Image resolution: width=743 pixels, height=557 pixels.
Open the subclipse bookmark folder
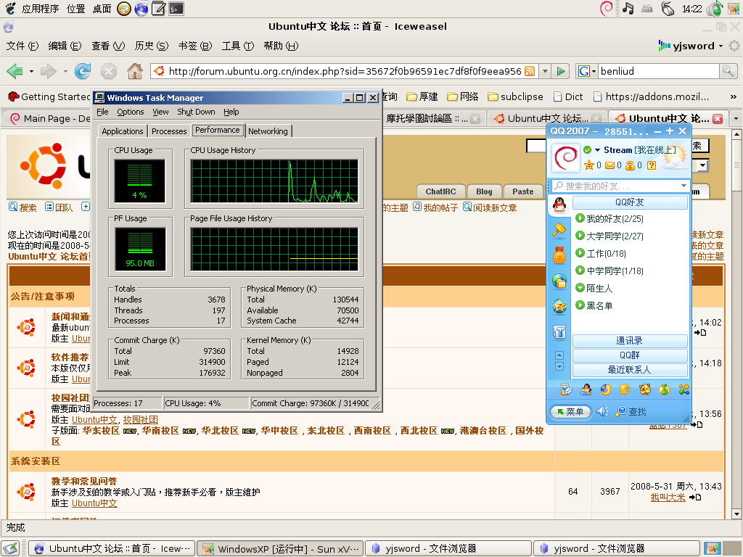[516, 96]
